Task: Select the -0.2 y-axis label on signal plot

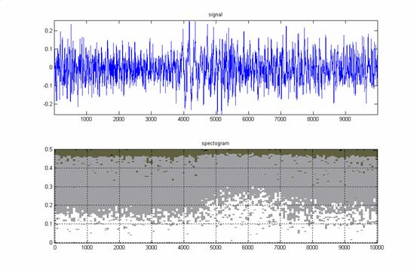Action: [x=48, y=104]
